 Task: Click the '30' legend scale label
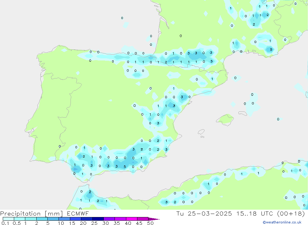tap(106, 223)
